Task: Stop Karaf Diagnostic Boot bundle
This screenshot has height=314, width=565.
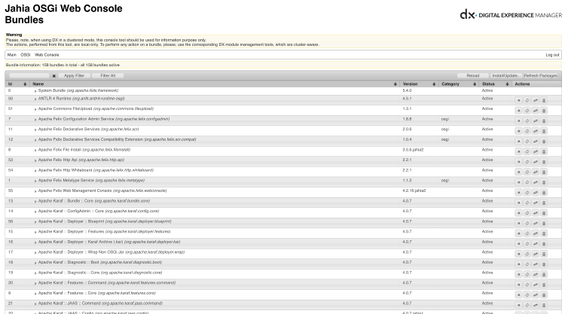Action: click(x=519, y=264)
